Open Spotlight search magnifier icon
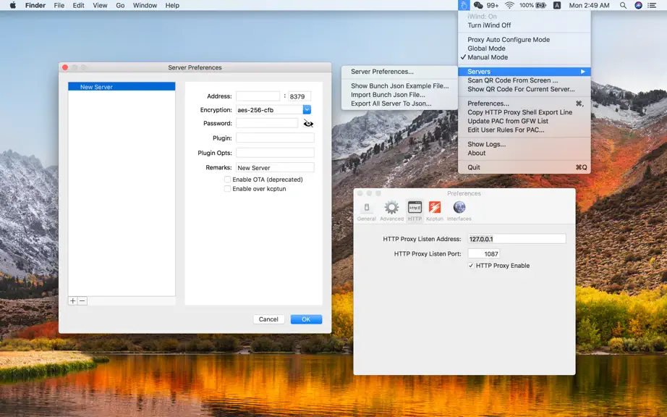Image resolution: width=667 pixels, height=417 pixels. (623, 5)
